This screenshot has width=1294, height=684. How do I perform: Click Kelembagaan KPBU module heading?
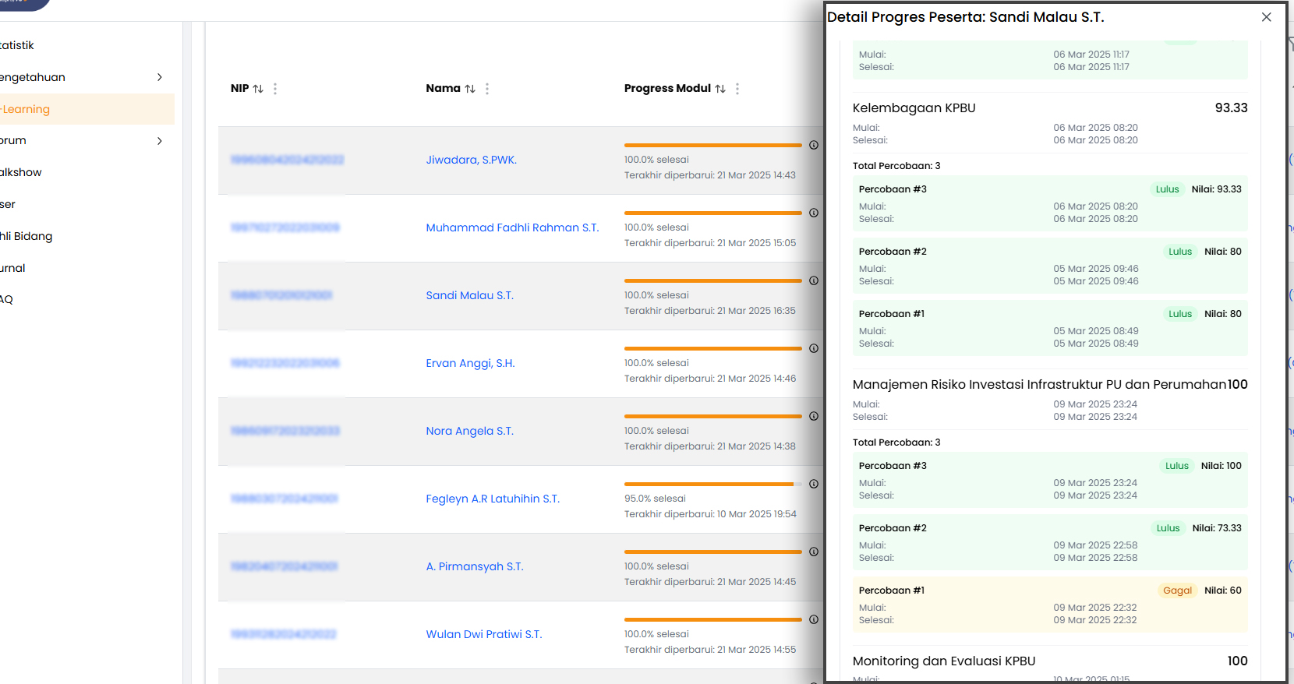coord(914,108)
